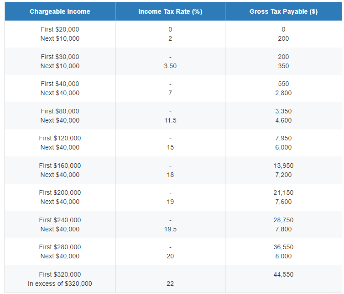Click the 36,550 gross tax value
Screen dimensions: 344x294
pos(283,247)
